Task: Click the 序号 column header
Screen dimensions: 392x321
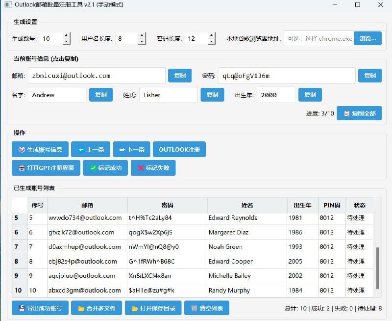Action: click(x=38, y=205)
